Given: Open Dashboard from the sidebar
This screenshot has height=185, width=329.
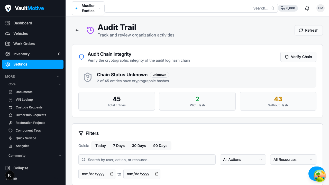Looking at the screenshot, I should click(33, 23).
